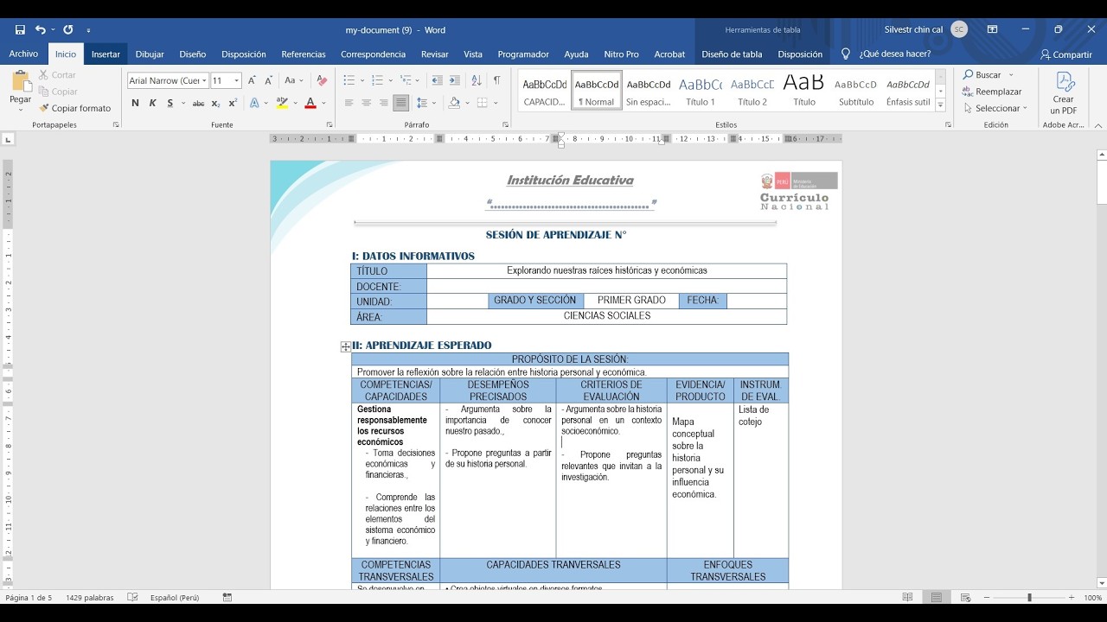
Task: Adjust the zoom slider handle
Action: coord(1029,597)
